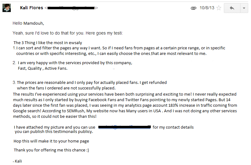Screen dimensions: 251x165
Task: Click the sentence 'Hop this will make it to your home page'
Action: 51,141
